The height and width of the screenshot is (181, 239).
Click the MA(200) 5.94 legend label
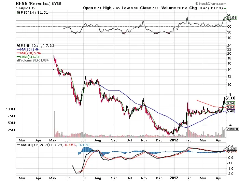(30, 53)
